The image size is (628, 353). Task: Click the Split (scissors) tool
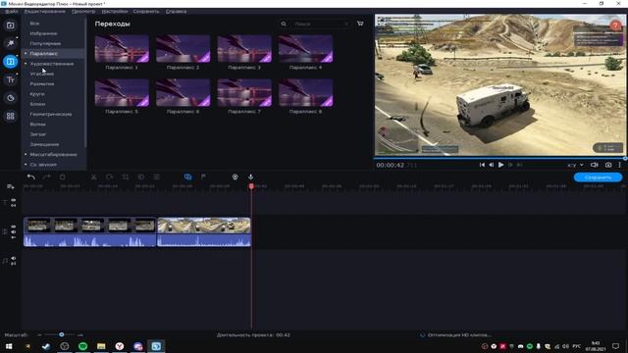click(94, 176)
